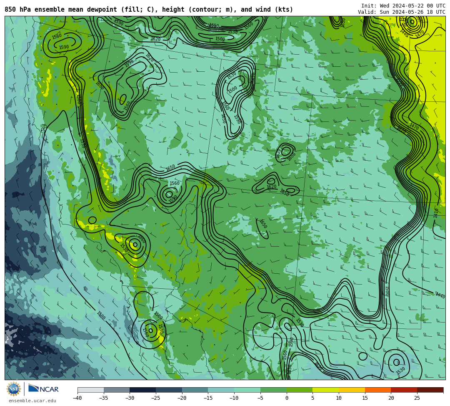The image size is (450, 406).
Task: Click the mint colorbar segment between -10 and -5
Action: click(x=247, y=390)
